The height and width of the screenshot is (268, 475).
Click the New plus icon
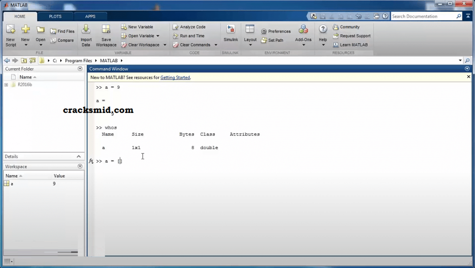tap(26, 29)
